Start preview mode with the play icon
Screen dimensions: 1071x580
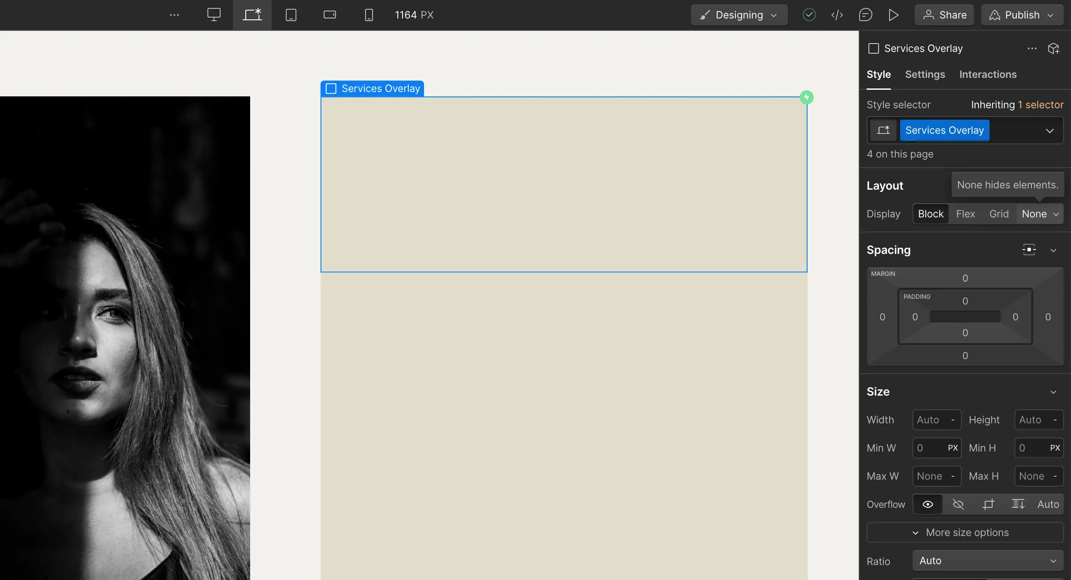coord(893,15)
